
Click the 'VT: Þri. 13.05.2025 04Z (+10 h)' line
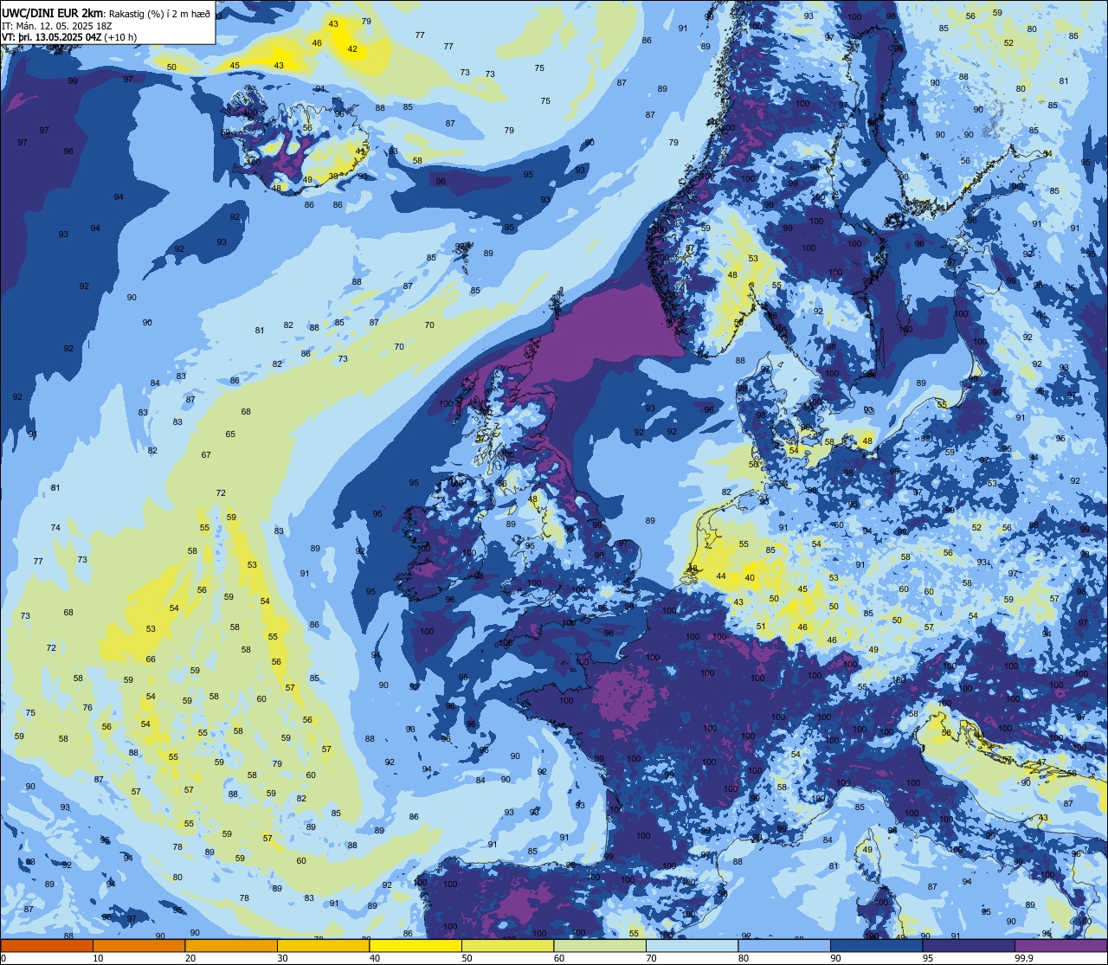tap(70, 36)
